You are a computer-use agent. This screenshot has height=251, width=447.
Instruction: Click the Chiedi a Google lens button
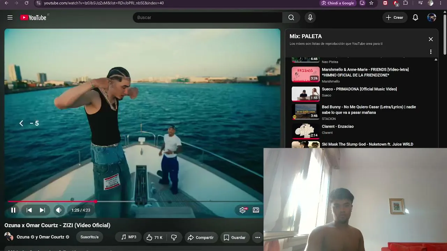click(x=338, y=3)
